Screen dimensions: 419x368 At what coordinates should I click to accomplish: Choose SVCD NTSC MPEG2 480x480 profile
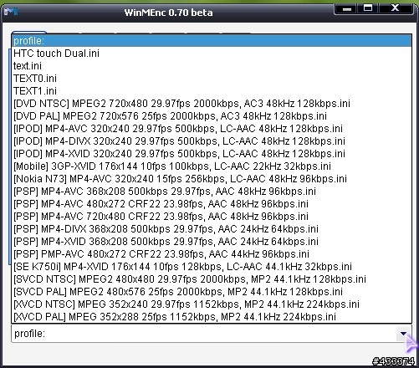coord(212,279)
